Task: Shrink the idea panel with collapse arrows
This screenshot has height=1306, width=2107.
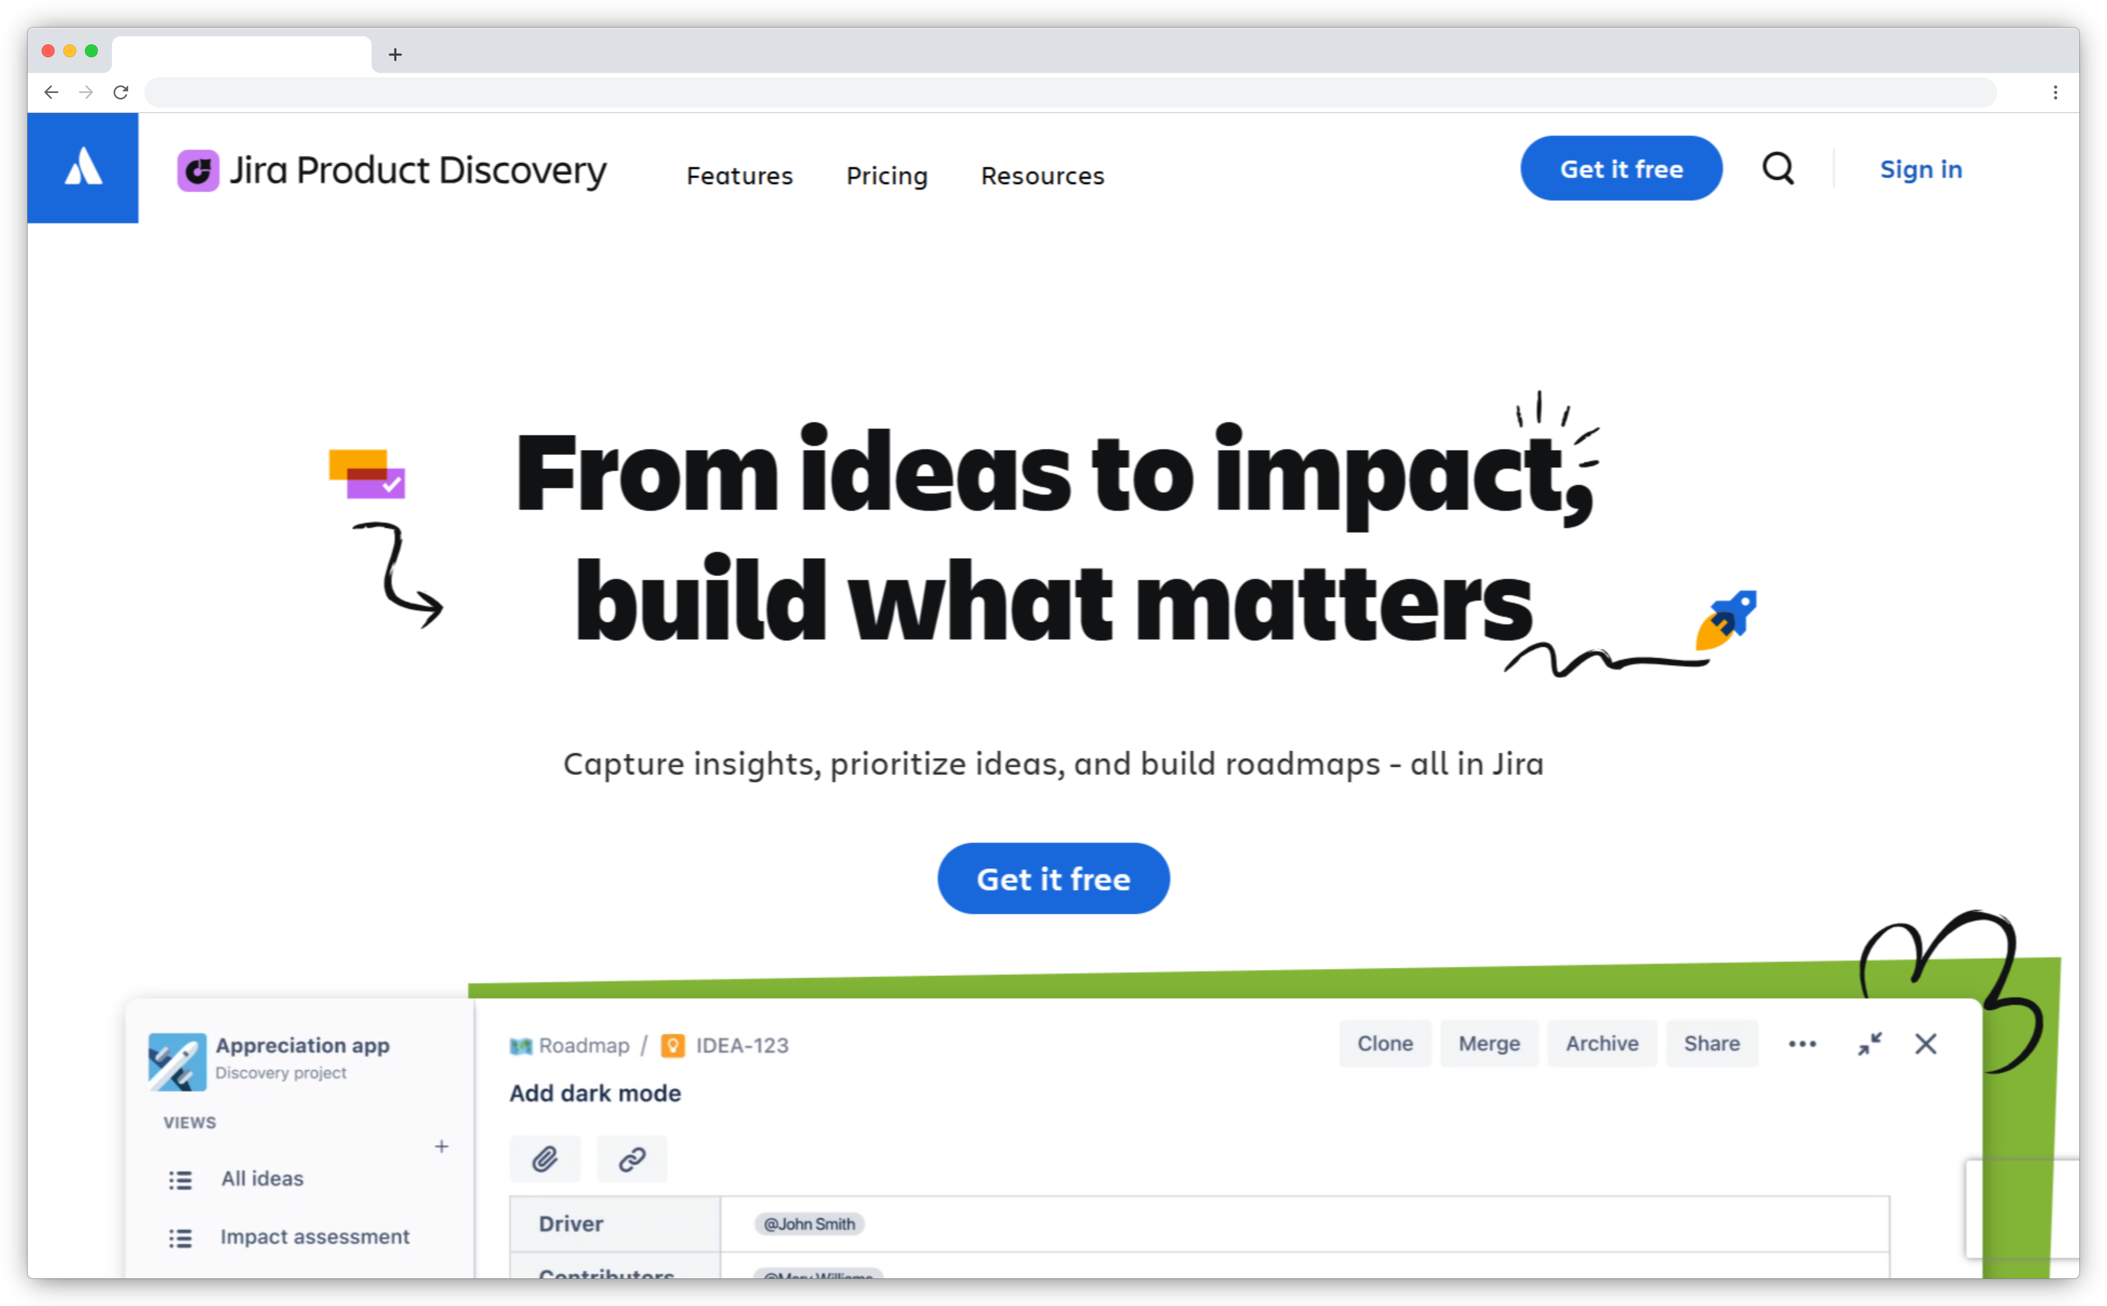Action: (1870, 1043)
